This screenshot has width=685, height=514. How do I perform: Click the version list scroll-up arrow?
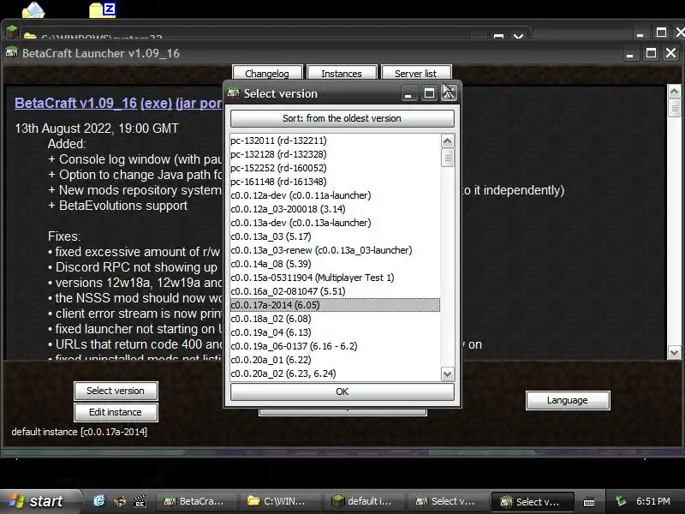click(x=447, y=140)
